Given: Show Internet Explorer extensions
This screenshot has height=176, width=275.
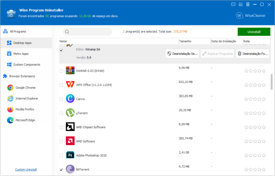Looking at the screenshot, I should [x=26, y=98].
